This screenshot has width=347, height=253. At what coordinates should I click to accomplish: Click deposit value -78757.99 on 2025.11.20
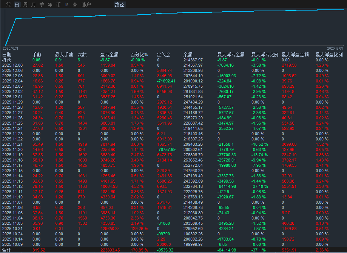[166, 149]
